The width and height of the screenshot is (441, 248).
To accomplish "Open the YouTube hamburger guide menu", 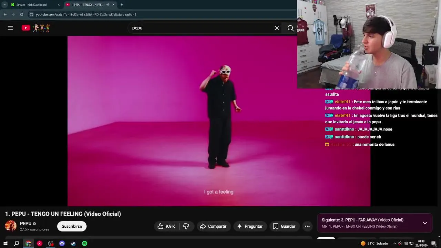I will (10, 28).
